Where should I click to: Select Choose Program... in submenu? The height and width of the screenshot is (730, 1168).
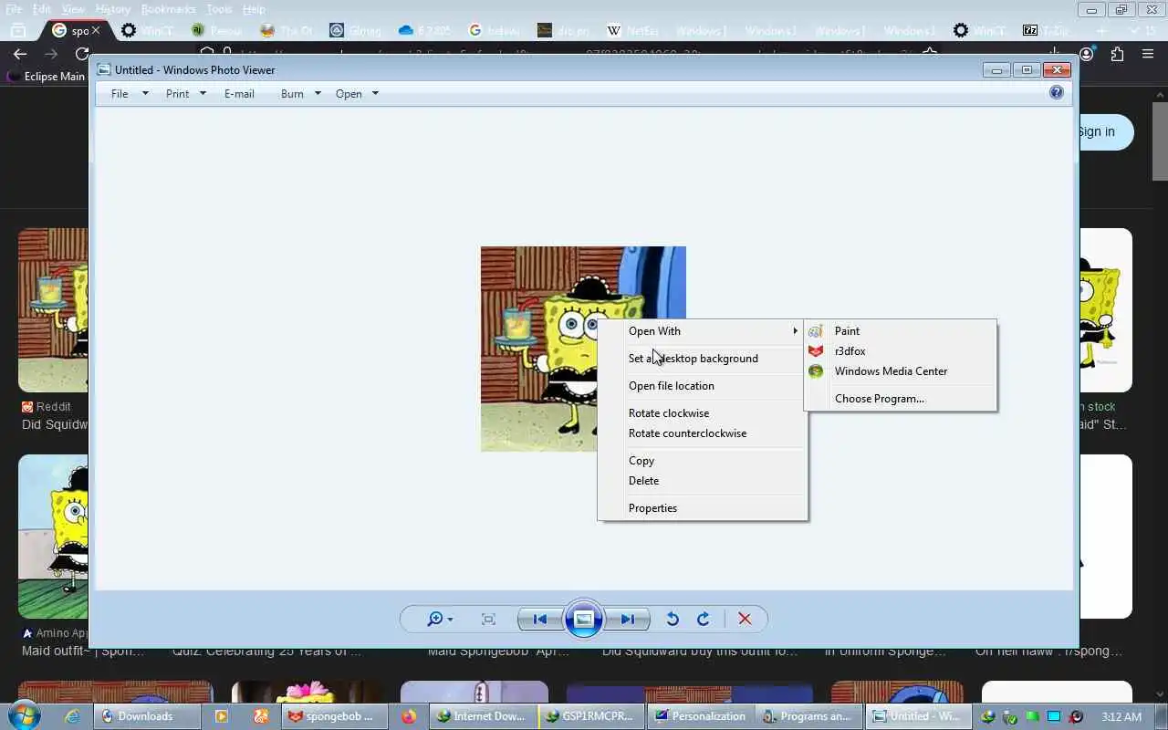900,399
